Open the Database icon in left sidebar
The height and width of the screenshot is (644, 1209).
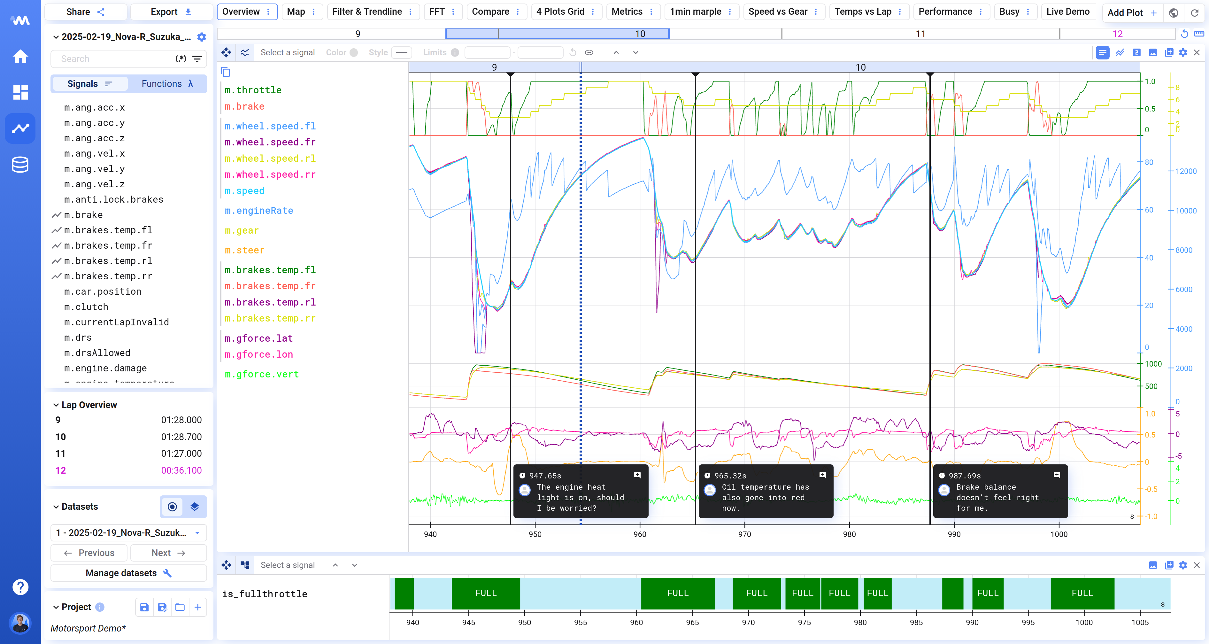coord(20,165)
